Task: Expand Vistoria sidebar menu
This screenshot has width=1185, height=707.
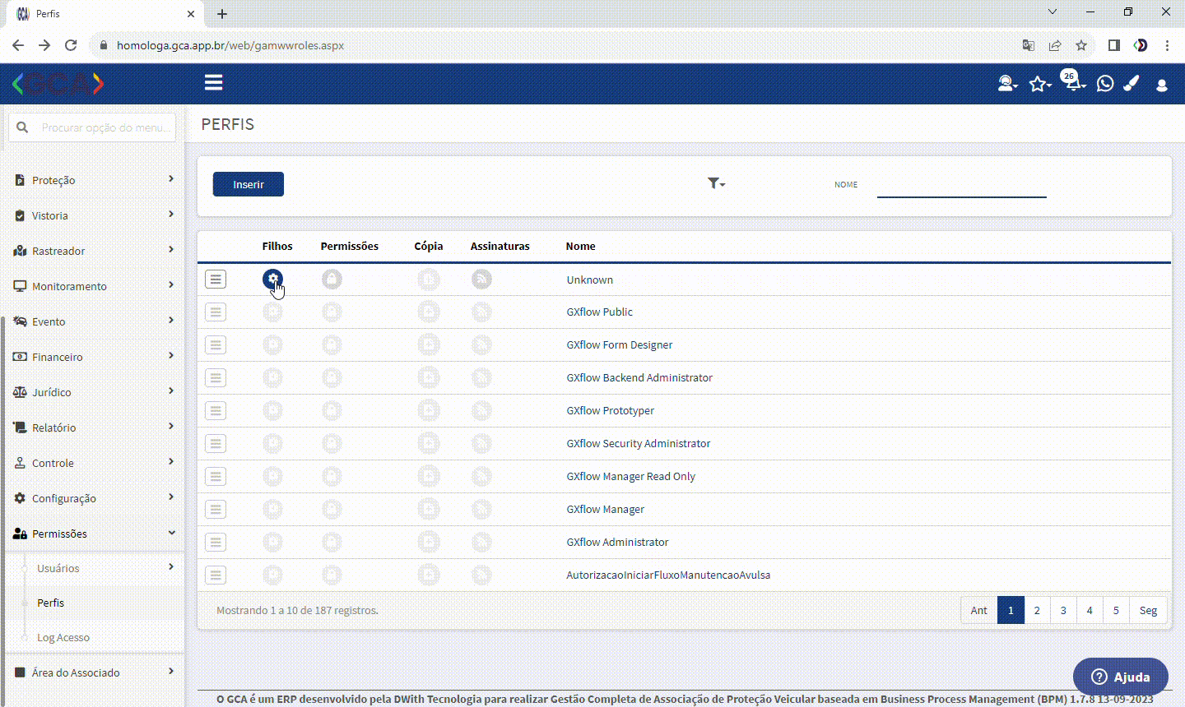Action: point(95,215)
